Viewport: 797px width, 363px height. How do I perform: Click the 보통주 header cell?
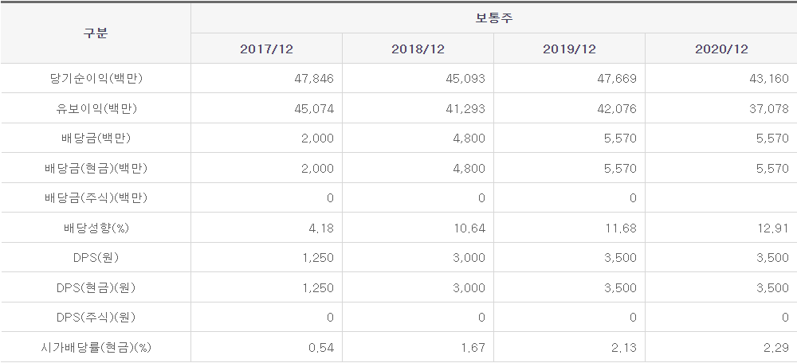click(x=494, y=18)
